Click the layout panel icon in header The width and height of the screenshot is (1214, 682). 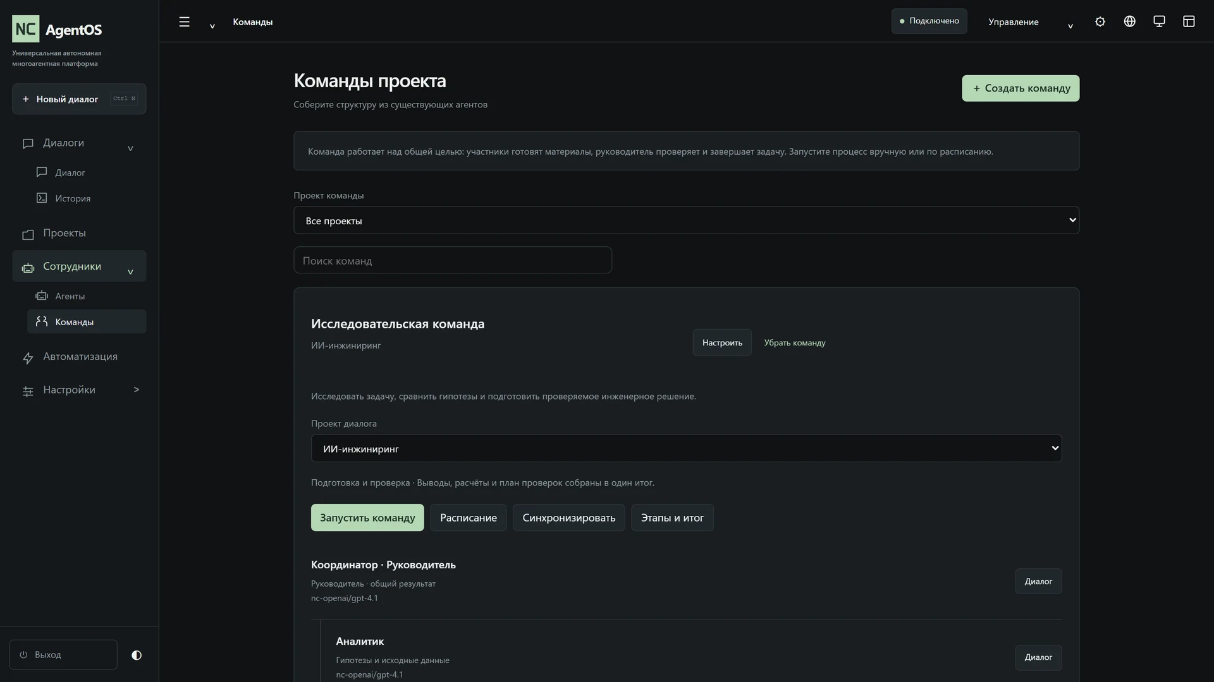(1189, 21)
